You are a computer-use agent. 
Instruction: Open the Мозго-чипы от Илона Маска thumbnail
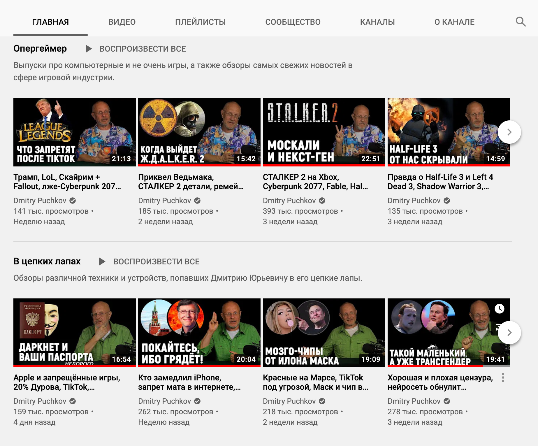point(324,333)
